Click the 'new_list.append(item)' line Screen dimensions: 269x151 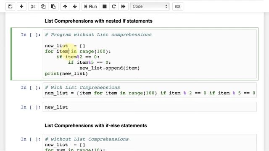coord(110,68)
